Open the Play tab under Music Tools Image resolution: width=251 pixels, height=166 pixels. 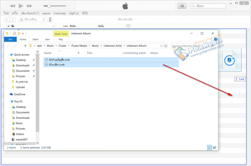click(61, 39)
